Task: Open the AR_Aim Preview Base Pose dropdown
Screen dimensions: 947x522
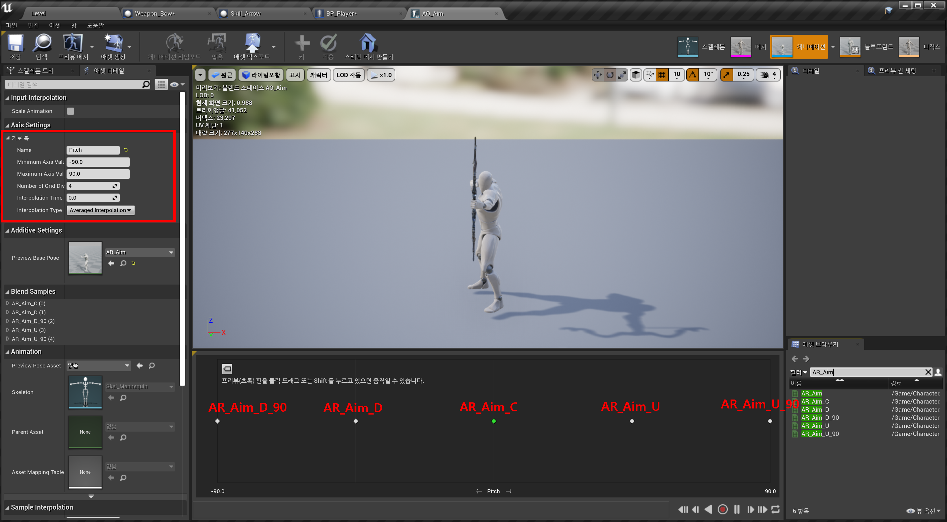Action: pyautogui.click(x=140, y=252)
